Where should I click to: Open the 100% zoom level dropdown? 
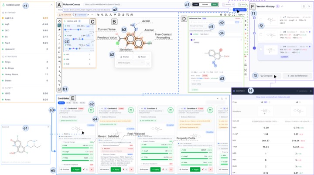241,15
